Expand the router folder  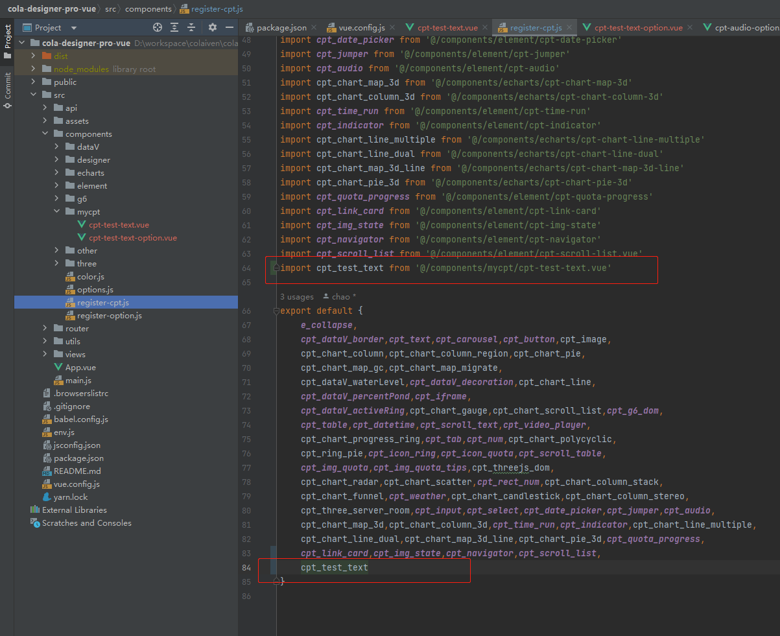click(x=46, y=329)
